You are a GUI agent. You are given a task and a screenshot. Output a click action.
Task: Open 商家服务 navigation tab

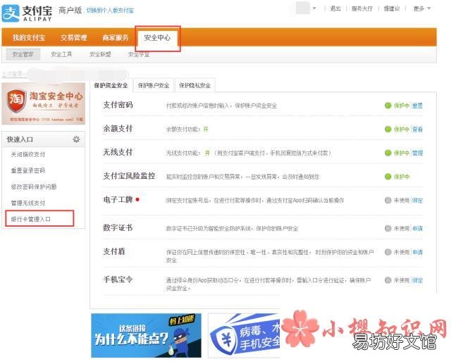(116, 37)
